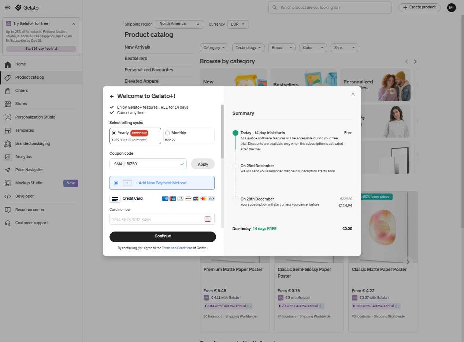Screen dimensions: 464x342
Task: Open Classic Semi-Glossy Paper Poster product
Action: tap(304, 273)
